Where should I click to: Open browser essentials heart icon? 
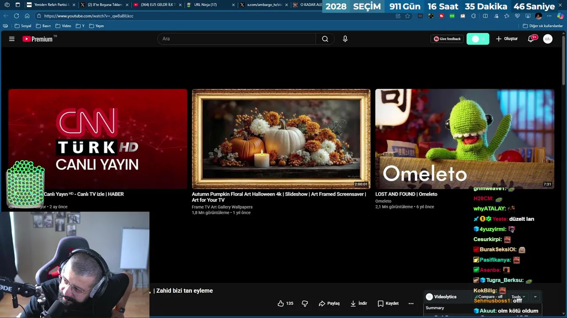click(517, 16)
